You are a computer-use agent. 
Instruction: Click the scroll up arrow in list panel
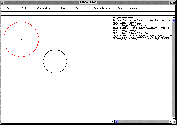coord(174,17)
